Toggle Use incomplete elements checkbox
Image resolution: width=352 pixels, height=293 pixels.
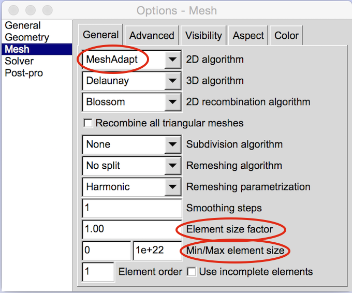tap(191, 272)
